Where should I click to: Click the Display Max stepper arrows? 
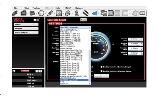(x=142, y=44)
